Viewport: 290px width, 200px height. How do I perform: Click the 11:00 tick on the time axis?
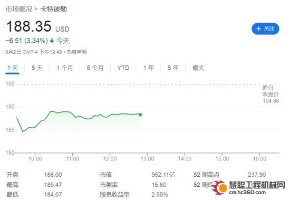pyautogui.click(x=73, y=159)
